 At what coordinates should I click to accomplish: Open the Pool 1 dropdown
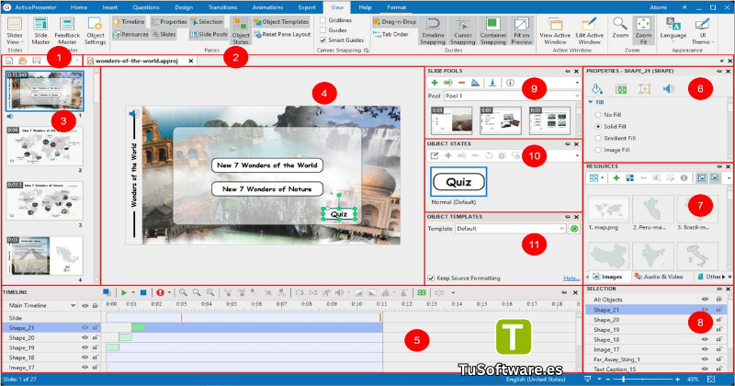point(513,96)
